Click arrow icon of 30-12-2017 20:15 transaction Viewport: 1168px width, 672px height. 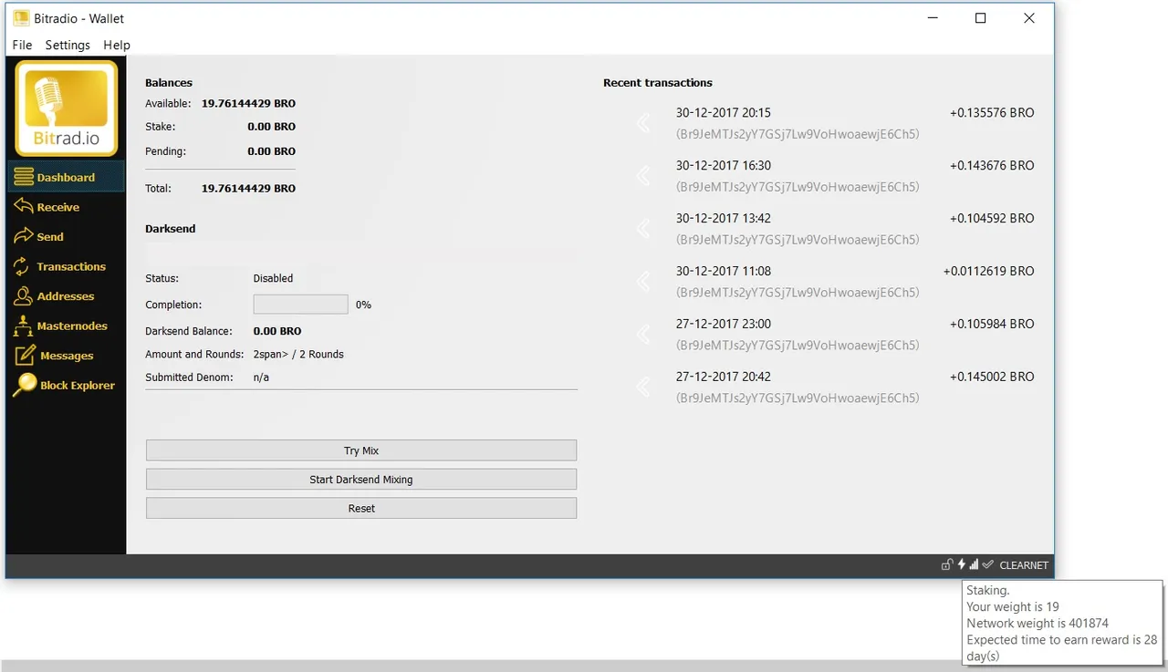click(x=643, y=123)
